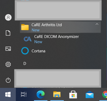107x101 pixels.
Task: Click the CaRE DICOM Anonymizer CA icon
Action: (28, 39)
